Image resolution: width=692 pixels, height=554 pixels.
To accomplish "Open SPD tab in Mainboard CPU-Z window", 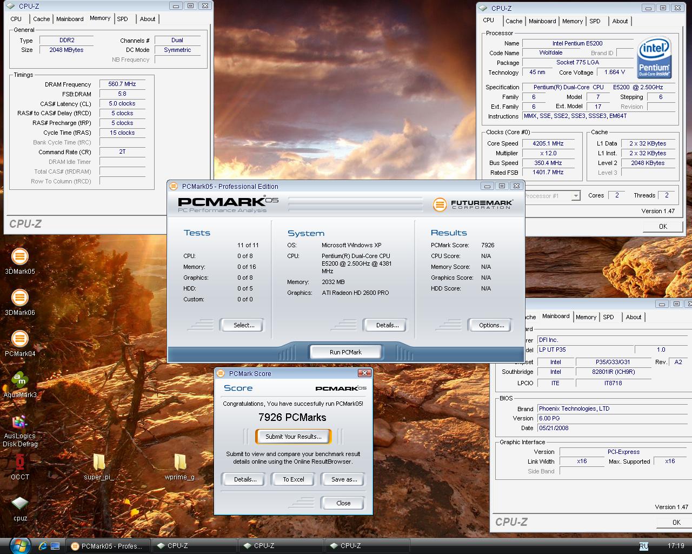I will (x=609, y=317).
